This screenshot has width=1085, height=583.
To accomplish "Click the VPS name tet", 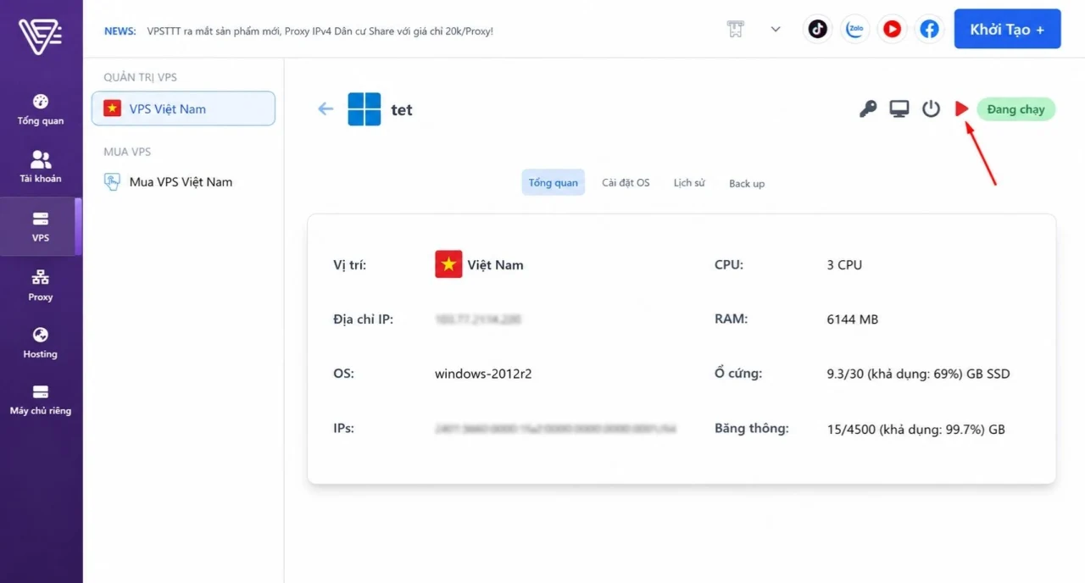I will 402,110.
